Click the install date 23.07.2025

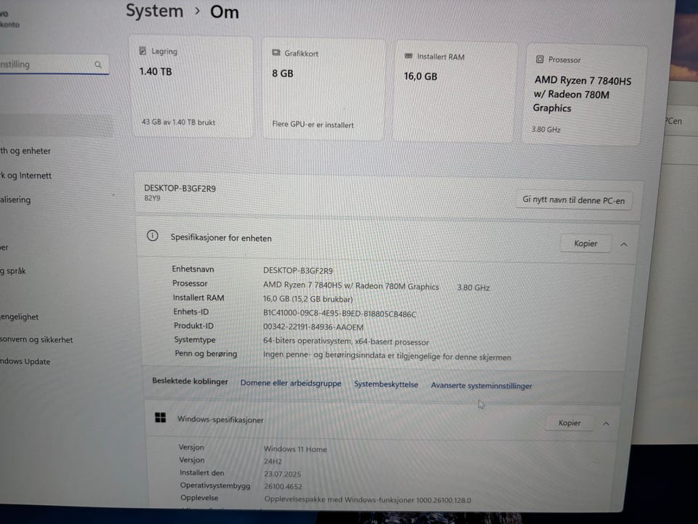pyautogui.click(x=282, y=474)
